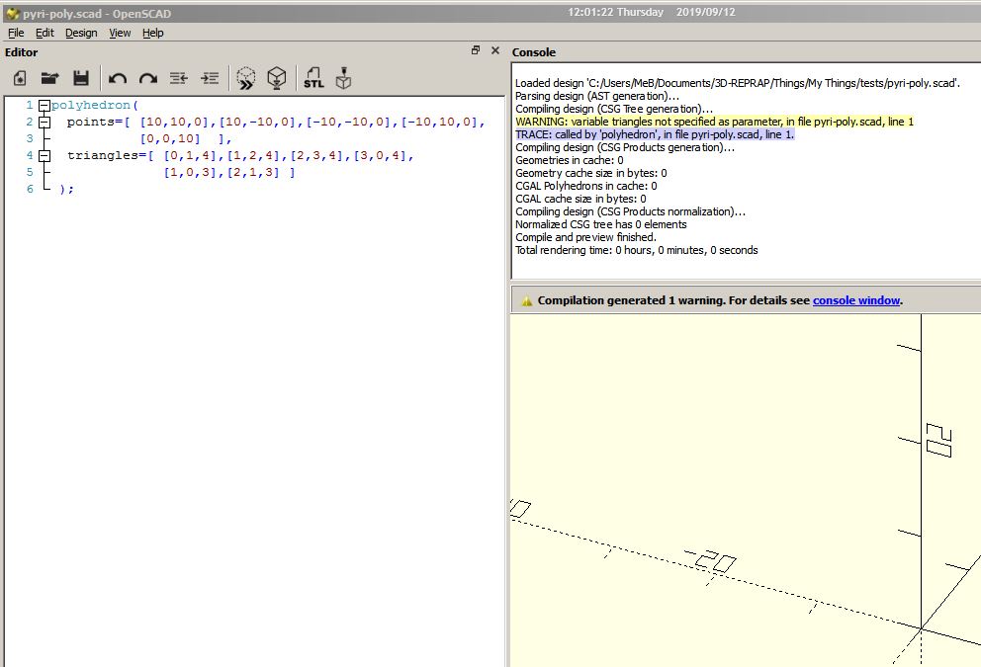
Task: Export the model as STL
Action: coord(313,77)
